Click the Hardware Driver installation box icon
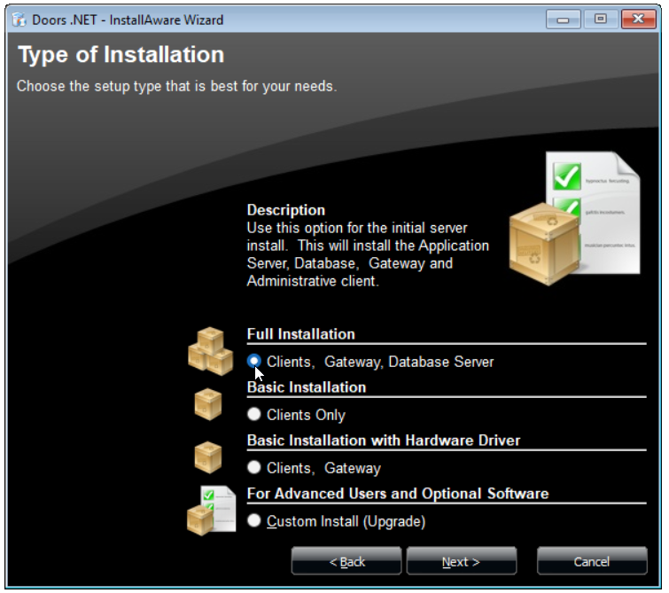This screenshot has height=593, width=669. [x=208, y=457]
